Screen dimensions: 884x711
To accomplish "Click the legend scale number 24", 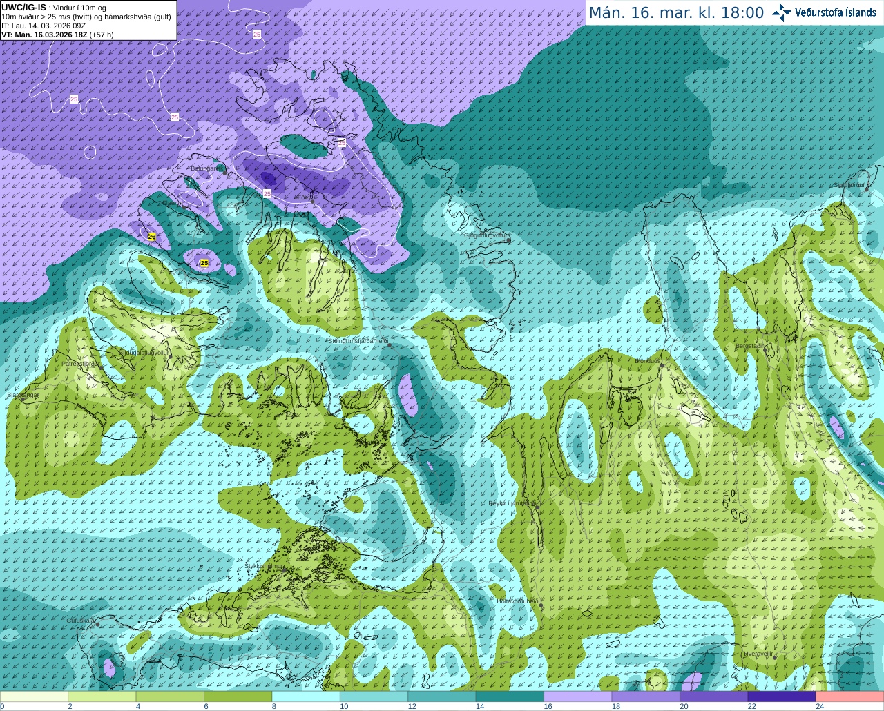I will coord(820,706).
